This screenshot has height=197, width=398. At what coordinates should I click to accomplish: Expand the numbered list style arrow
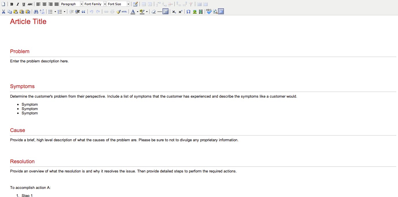coord(64,12)
